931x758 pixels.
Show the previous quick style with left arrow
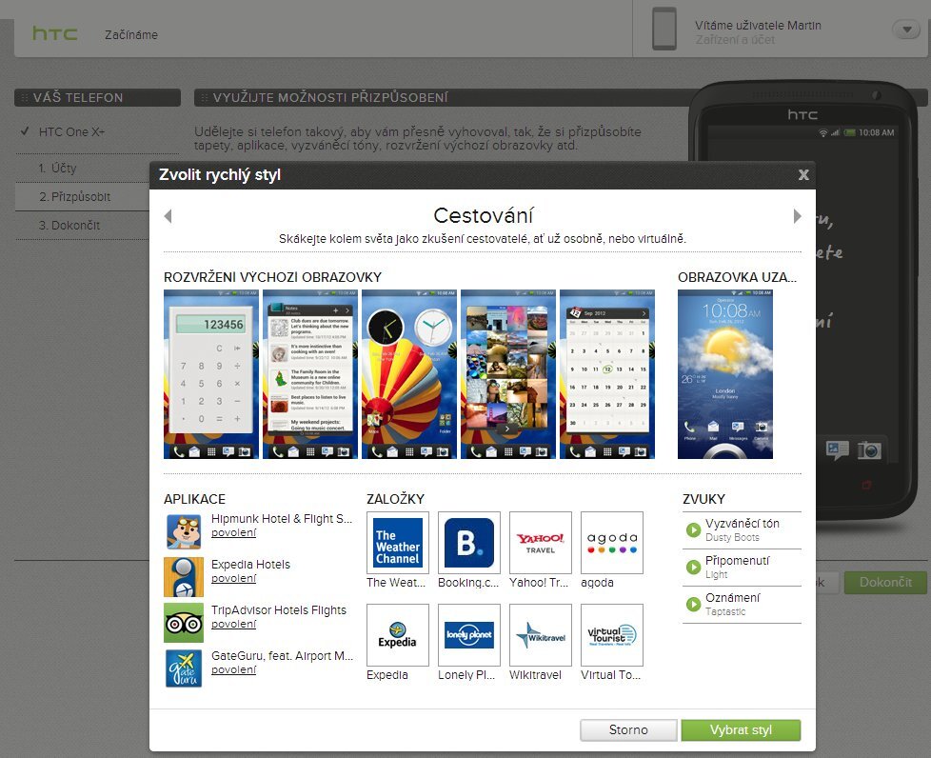click(167, 215)
